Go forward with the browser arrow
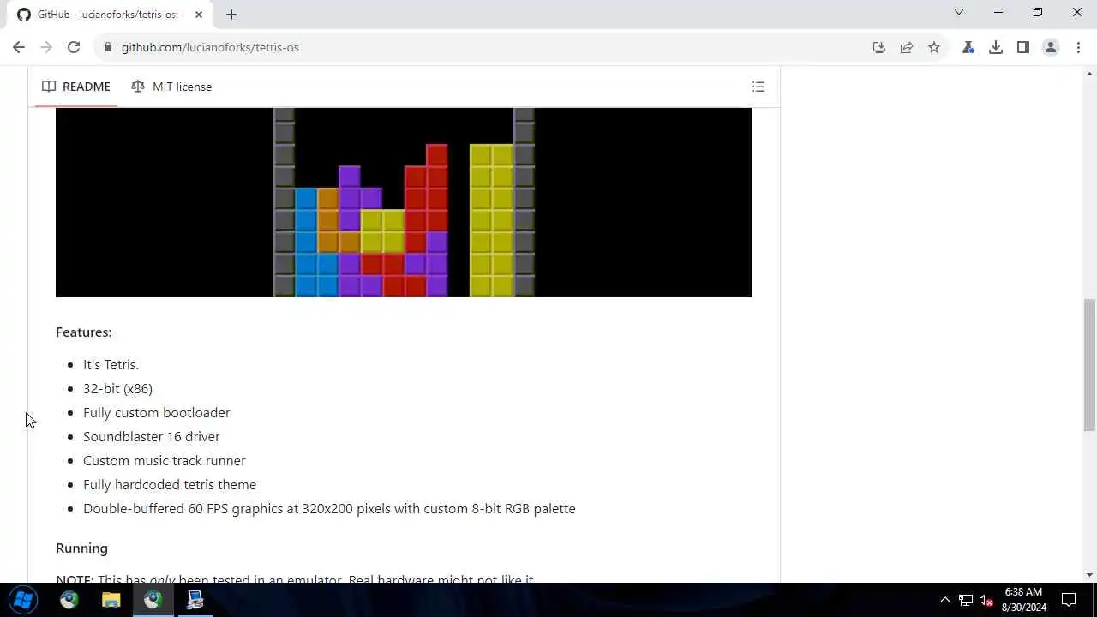 (x=46, y=47)
